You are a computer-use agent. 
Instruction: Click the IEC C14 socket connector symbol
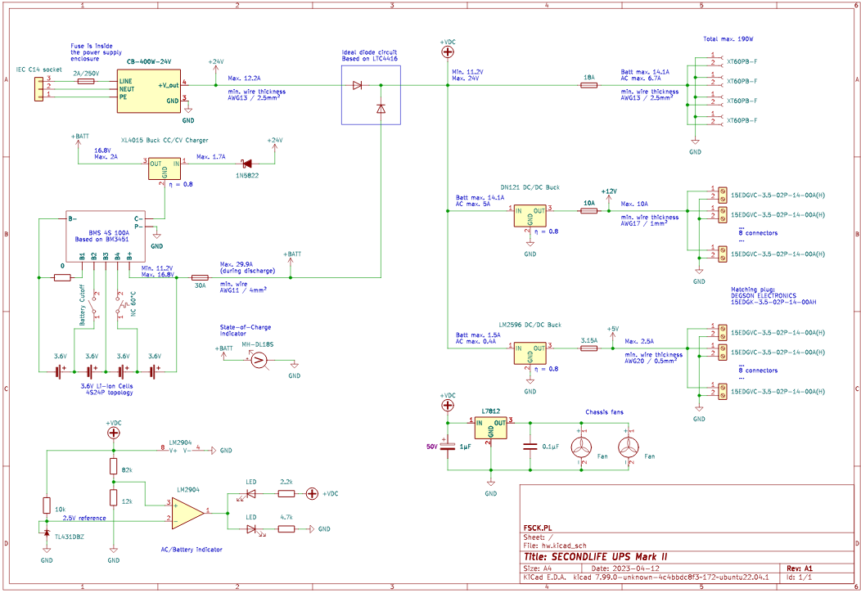click(38, 88)
